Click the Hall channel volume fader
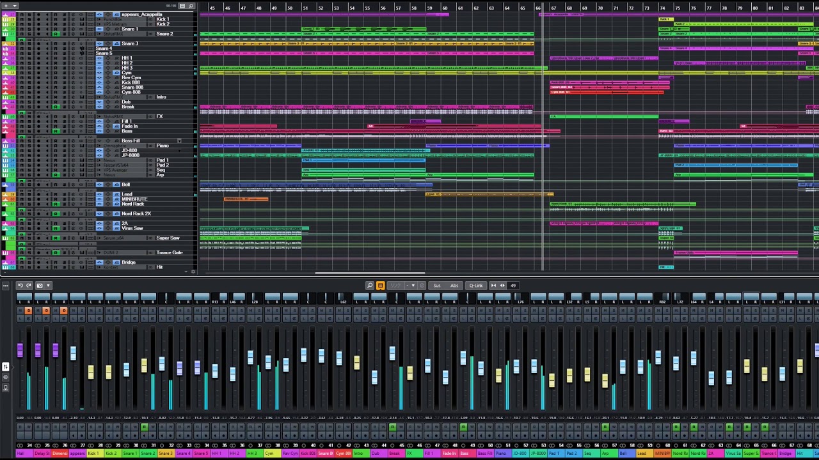This screenshot has width=819, height=460. click(x=20, y=350)
